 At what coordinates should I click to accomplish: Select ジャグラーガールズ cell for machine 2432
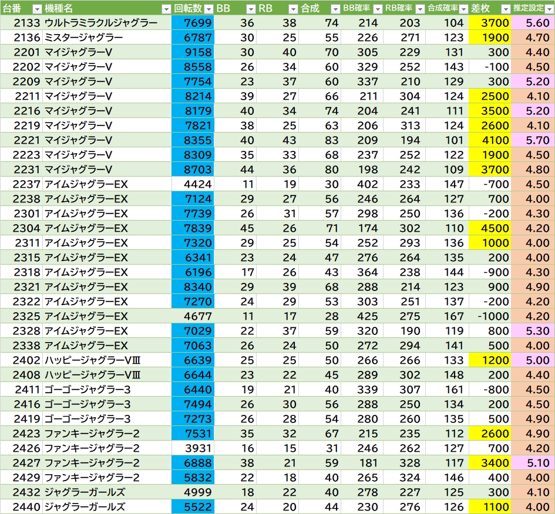tap(107, 492)
